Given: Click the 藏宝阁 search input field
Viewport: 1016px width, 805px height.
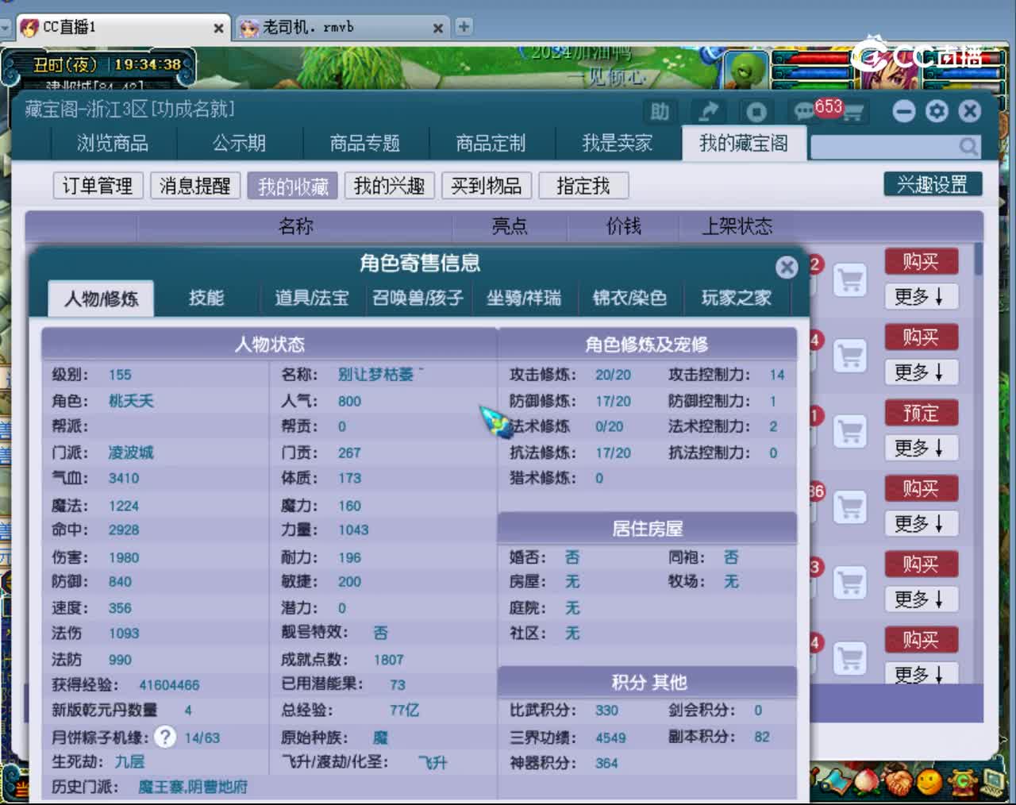Looking at the screenshot, I should (884, 146).
